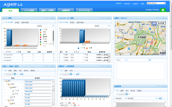The height and width of the screenshot is (107, 172).
Task: Click the map zoom-out minus button
Action: coord(118,31)
